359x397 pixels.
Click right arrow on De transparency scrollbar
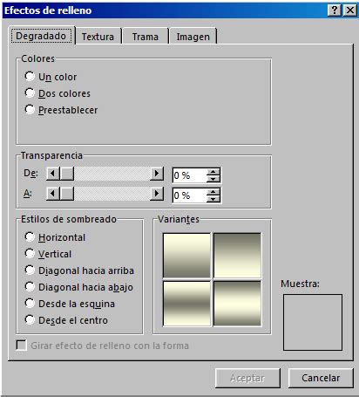tap(157, 174)
